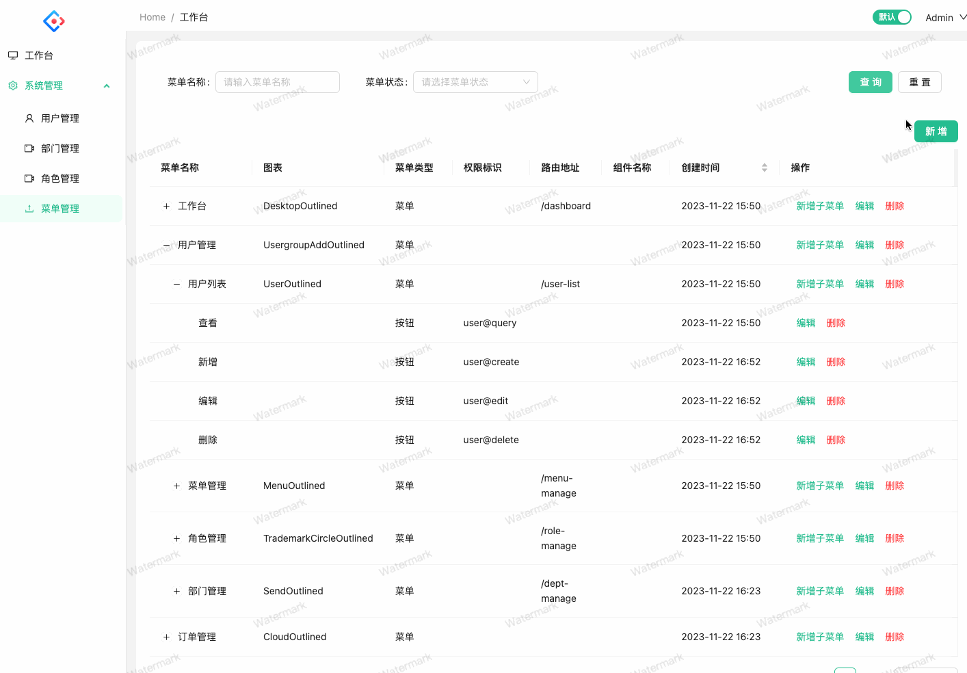Open the Admin account dropdown
Image resolution: width=967 pixels, height=673 pixels.
[944, 17]
